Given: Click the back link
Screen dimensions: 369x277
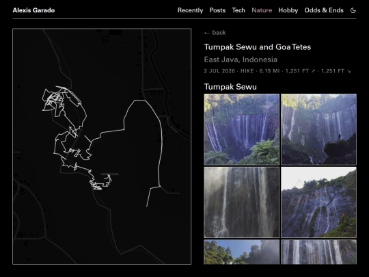Looking at the screenshot, I should 215,33.
